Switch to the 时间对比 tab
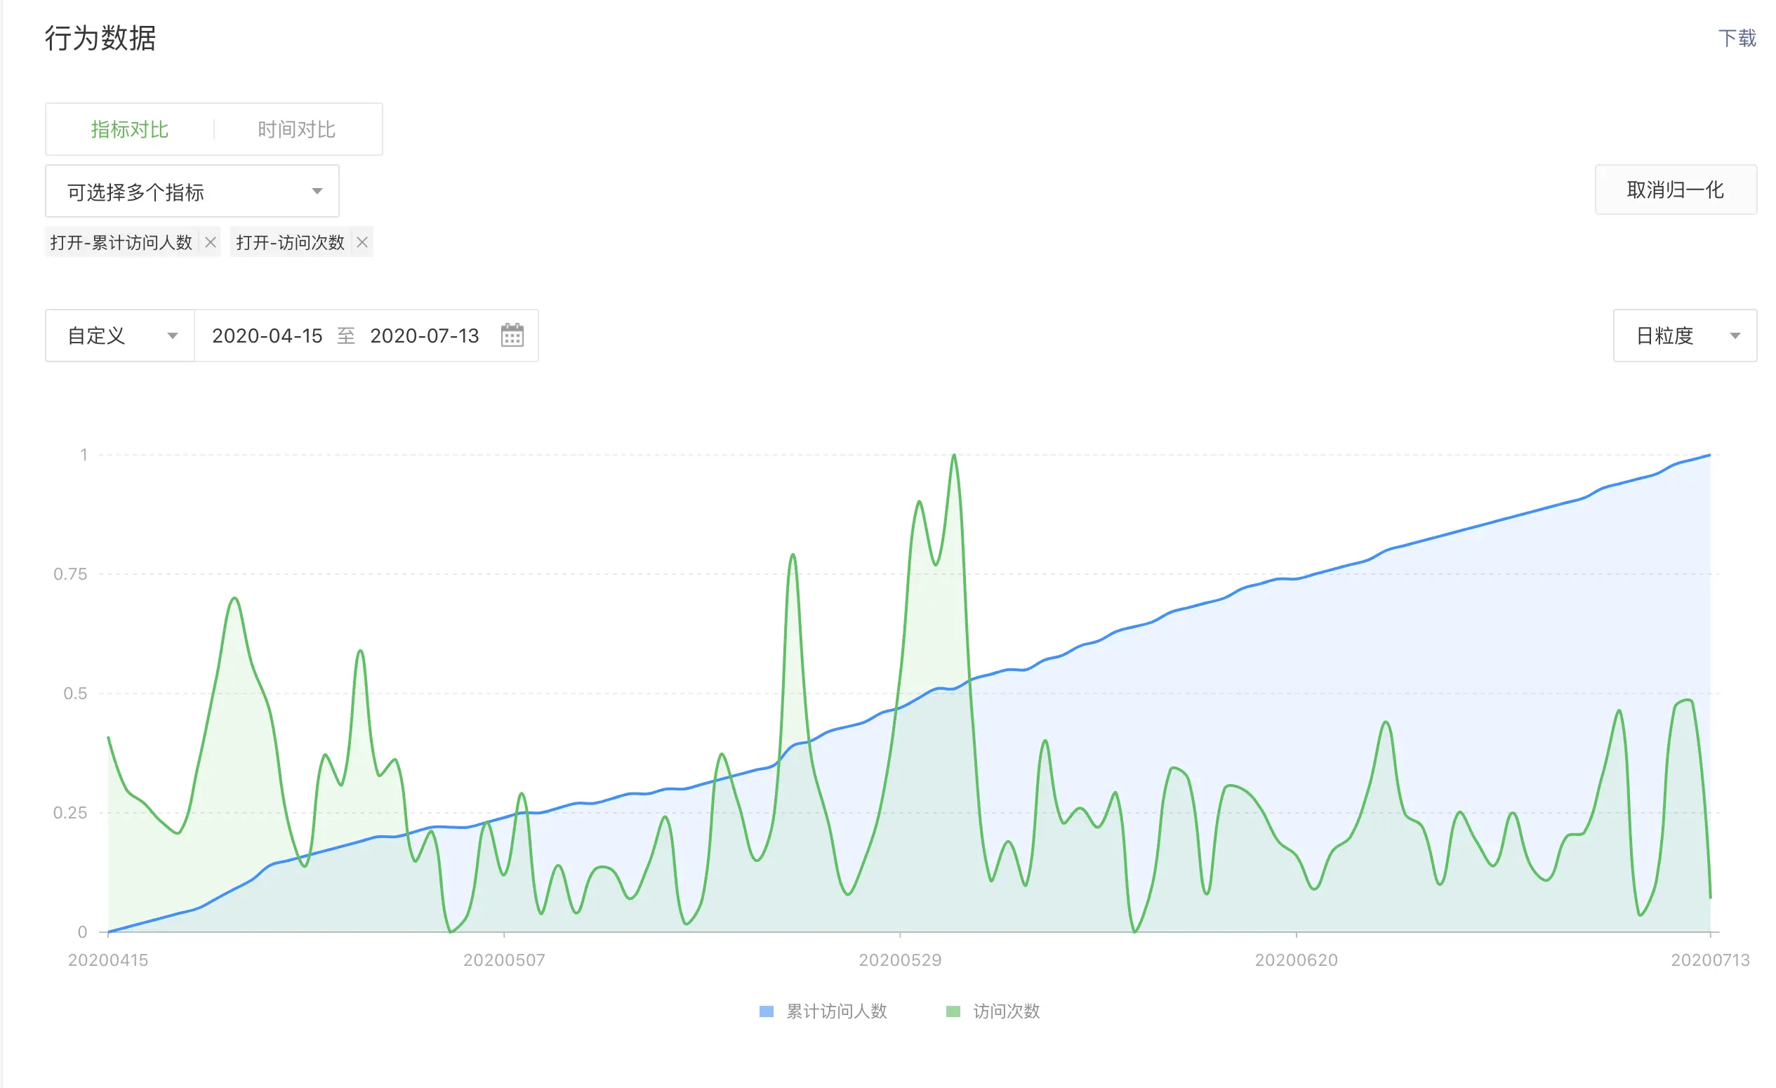Image resolution: width=1776 pixels, height=1088 pixels. (297, 130)
